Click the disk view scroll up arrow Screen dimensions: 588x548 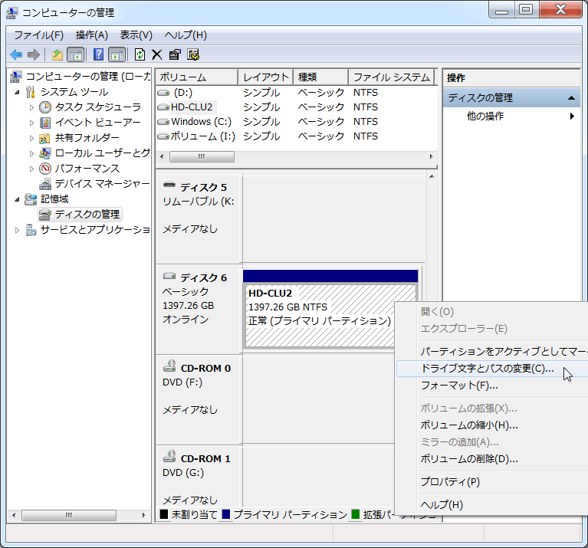click(432, 176)
